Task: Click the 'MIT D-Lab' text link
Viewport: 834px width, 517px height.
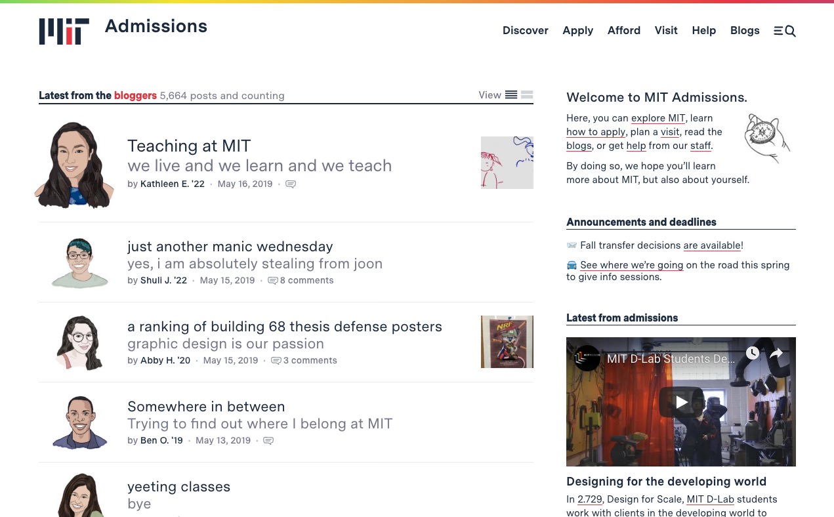Action: [711, 500]
